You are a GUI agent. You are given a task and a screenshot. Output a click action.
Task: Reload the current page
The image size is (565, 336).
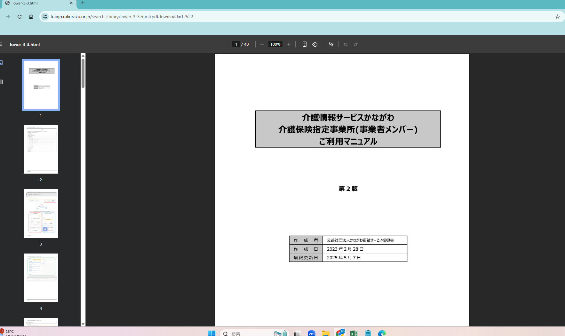[x=20, y=17]
